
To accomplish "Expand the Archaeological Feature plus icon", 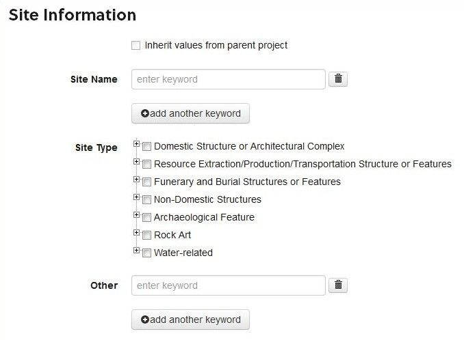I will point(136,214).
